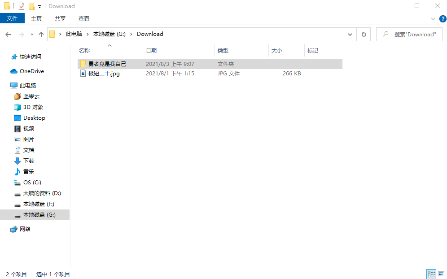Click the 下载 blue arrow icon

coord(18,161)
